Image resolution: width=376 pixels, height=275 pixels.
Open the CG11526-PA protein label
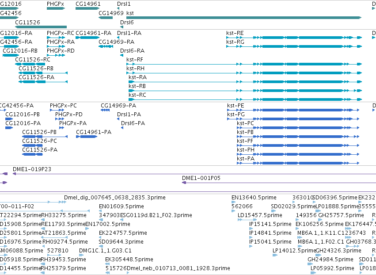click(40, 150)
